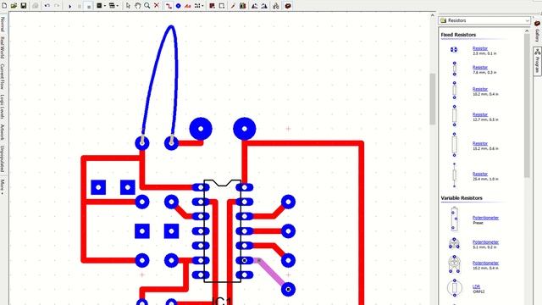Toggle the gallery panel toolbar icon

pyautogui.click(x=288, y=6)
